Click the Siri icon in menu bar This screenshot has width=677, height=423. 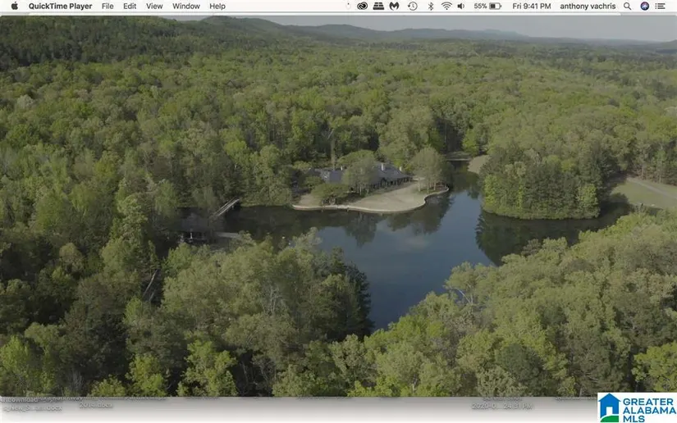click(x=643, y=6)
